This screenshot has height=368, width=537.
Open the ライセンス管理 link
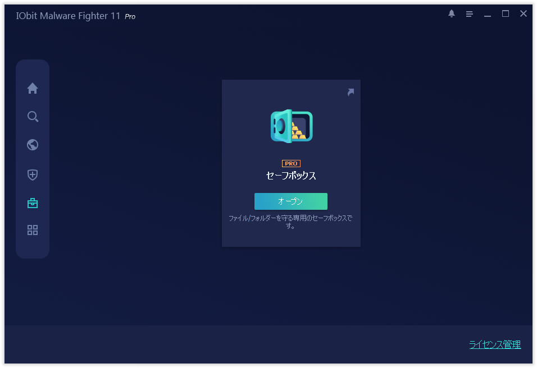pos(495,344)
